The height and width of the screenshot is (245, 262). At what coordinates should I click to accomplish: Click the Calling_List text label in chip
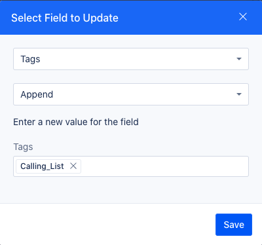42,166
